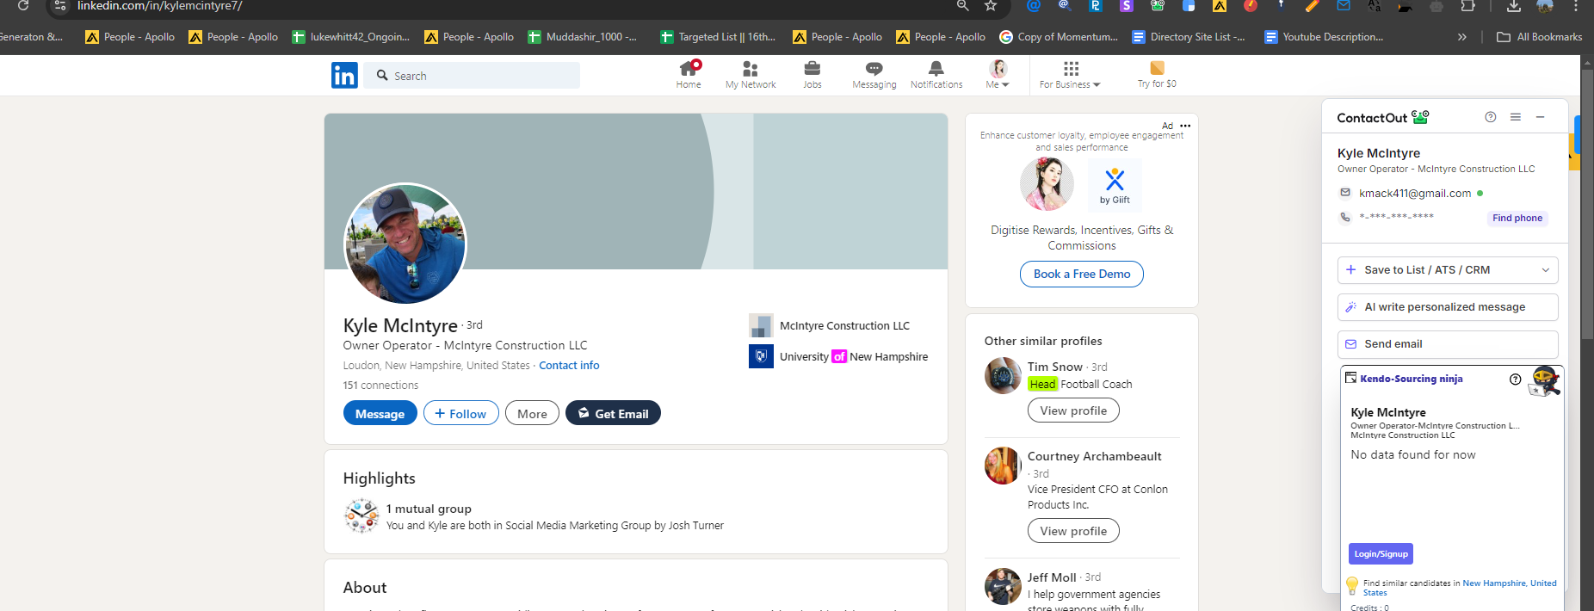Open Notifications bell

[936, 74]
